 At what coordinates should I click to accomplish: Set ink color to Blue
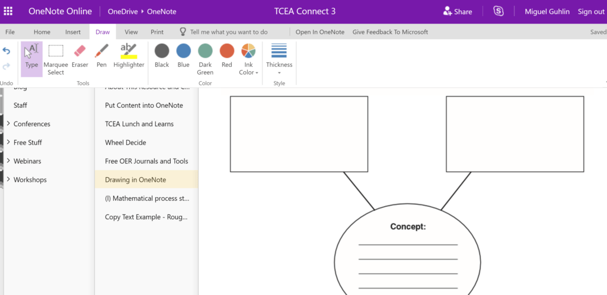[184, 56]
